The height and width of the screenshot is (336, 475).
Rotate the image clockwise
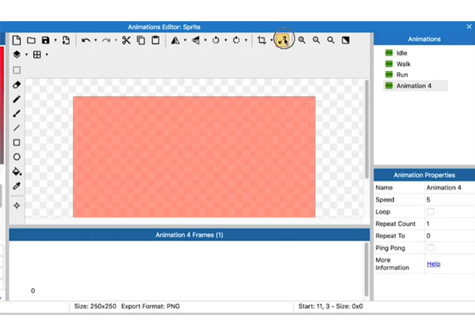[x=237, y=40]
